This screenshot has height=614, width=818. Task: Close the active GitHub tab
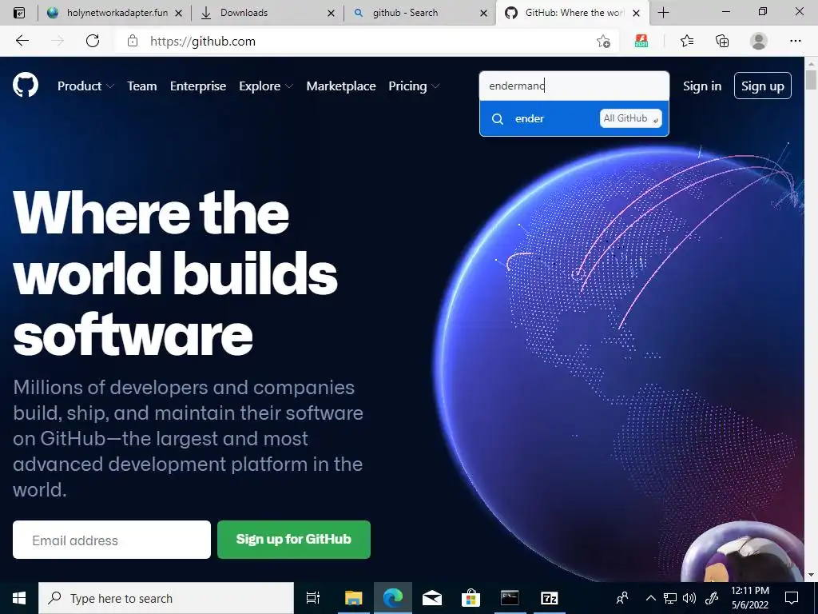click(x=636, y=13)
